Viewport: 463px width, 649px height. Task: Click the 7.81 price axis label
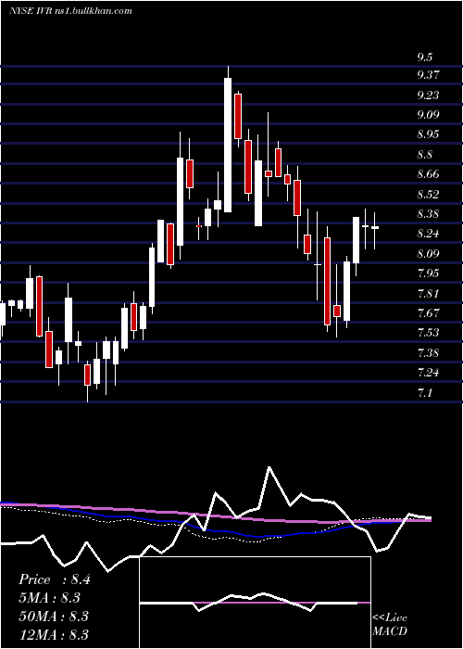(x=428, y=294)
